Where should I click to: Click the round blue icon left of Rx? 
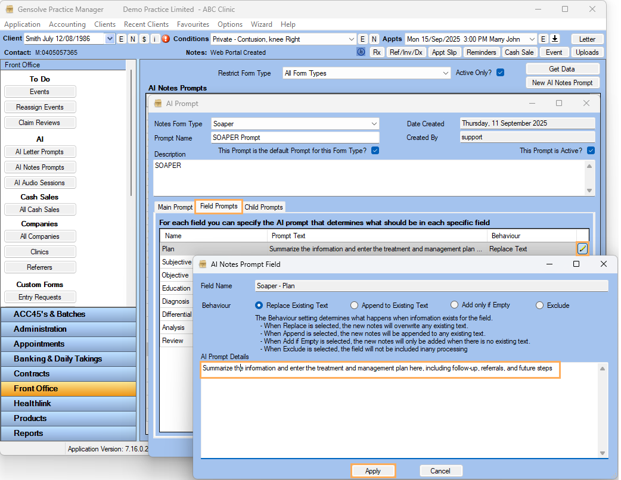click(x=361, y=52)
